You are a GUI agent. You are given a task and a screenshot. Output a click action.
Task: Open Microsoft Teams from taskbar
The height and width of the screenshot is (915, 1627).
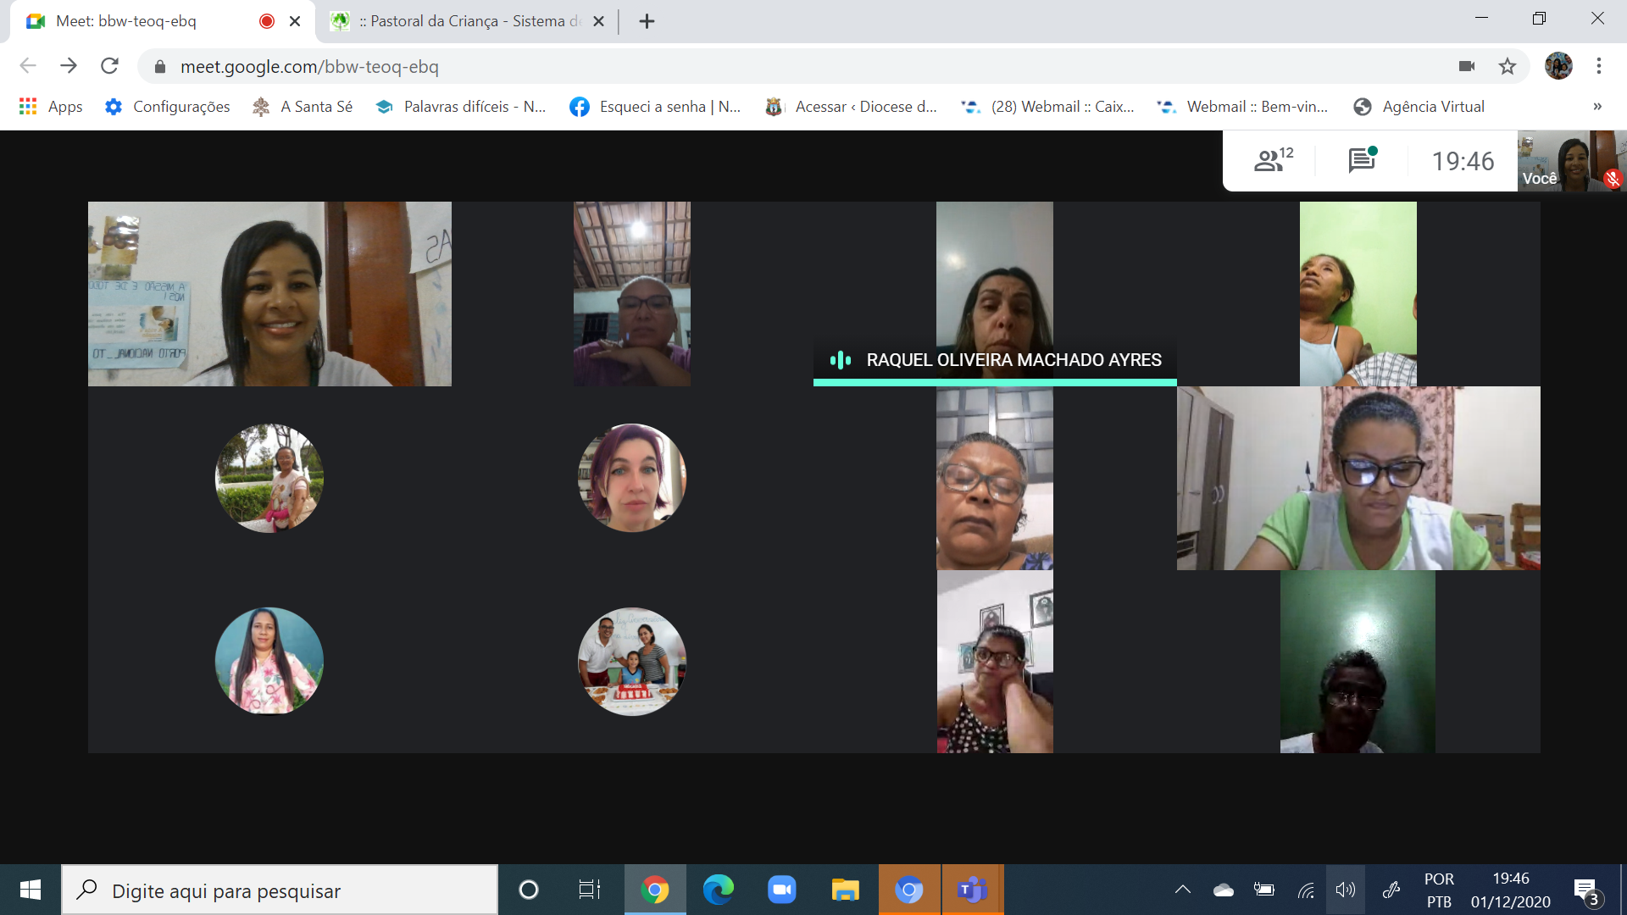(x=972, y=890)
